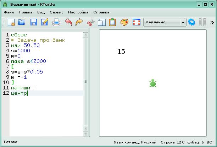Show hidden toolbar items via the chevron
The image size is (217, 147).
(x=212, y=22)
